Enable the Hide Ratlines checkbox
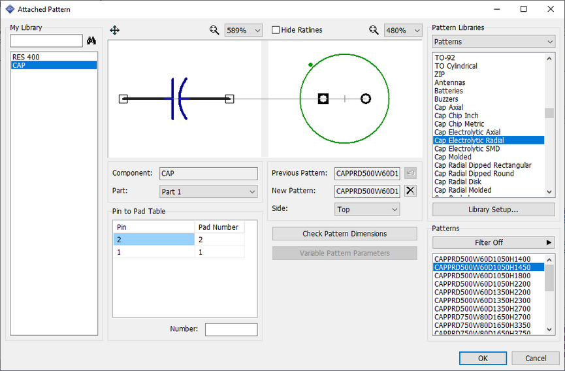Screen dimensions: 565x371 pyautogui.click(x=276, y=30)
